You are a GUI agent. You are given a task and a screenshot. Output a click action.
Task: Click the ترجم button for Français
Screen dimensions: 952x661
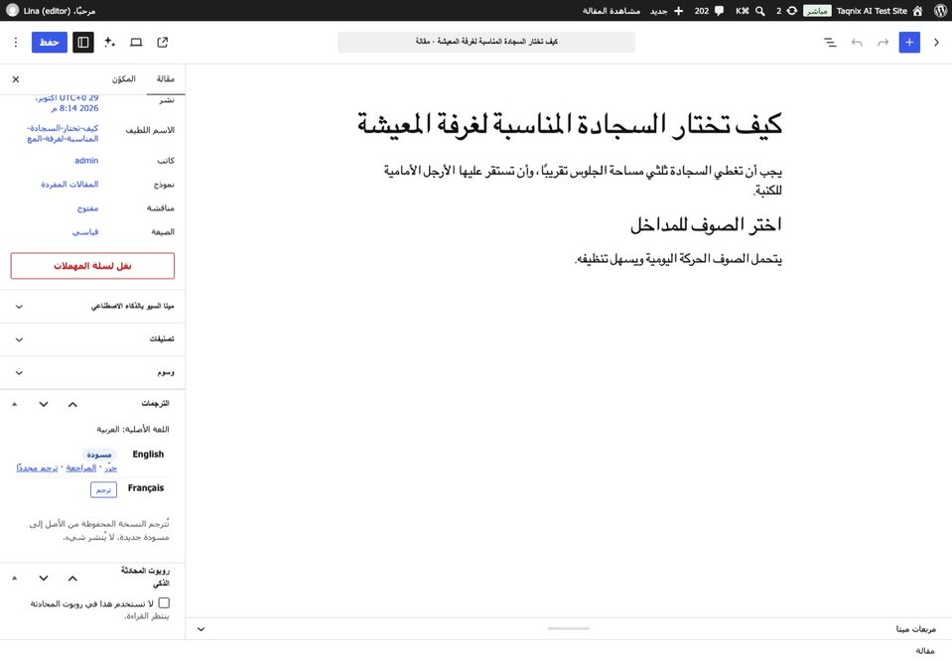pos(103,489)
